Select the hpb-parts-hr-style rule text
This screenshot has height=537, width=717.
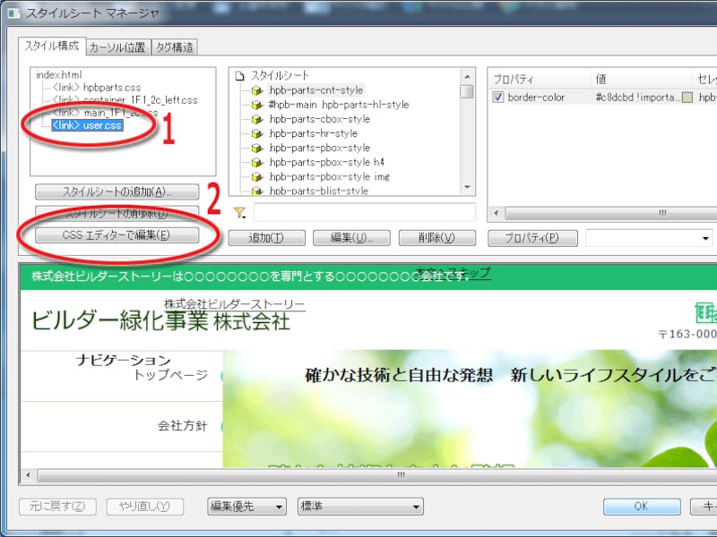[313, 133]
